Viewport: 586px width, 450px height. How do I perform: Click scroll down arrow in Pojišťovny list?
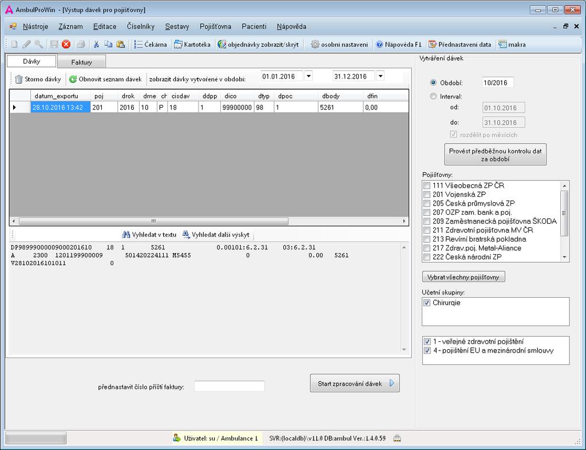(x=564, y=257)
